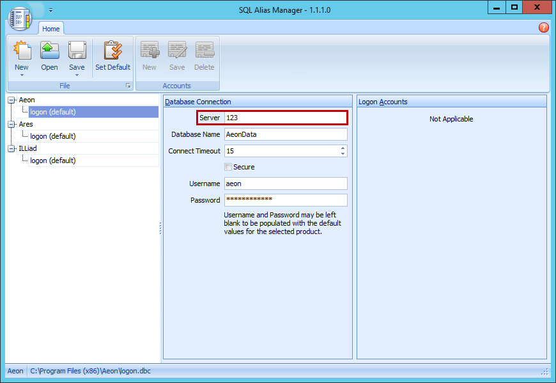The image size is (556, 383).
Task: Open the Help question mark icon
Action: (543, 27)
